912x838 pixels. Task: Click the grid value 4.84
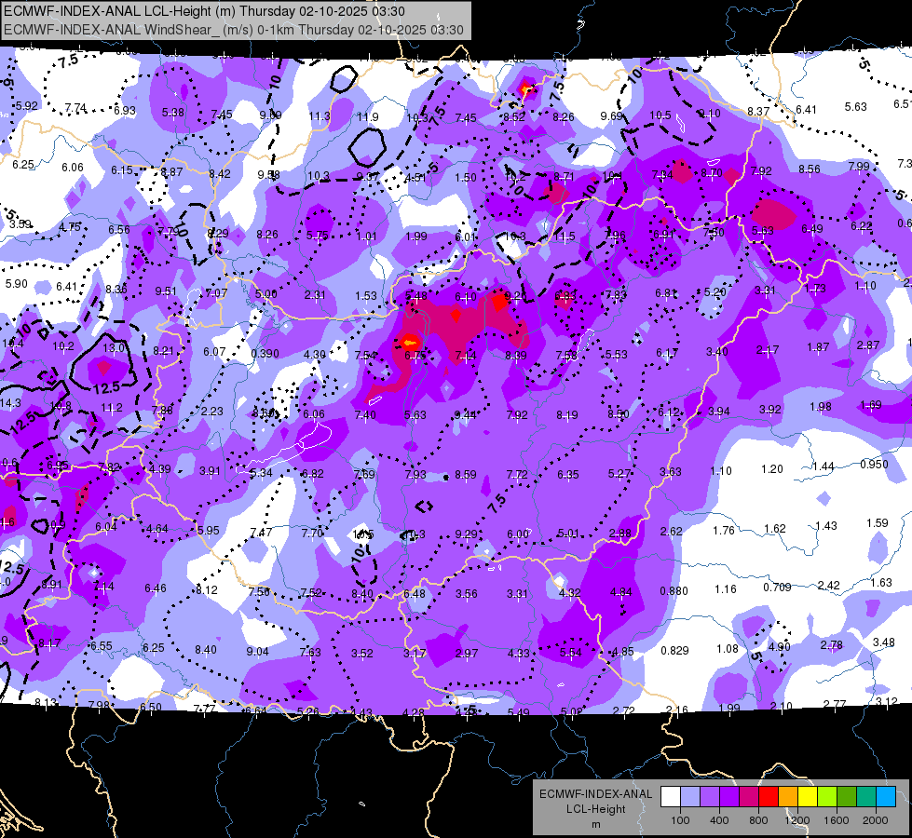620,592
